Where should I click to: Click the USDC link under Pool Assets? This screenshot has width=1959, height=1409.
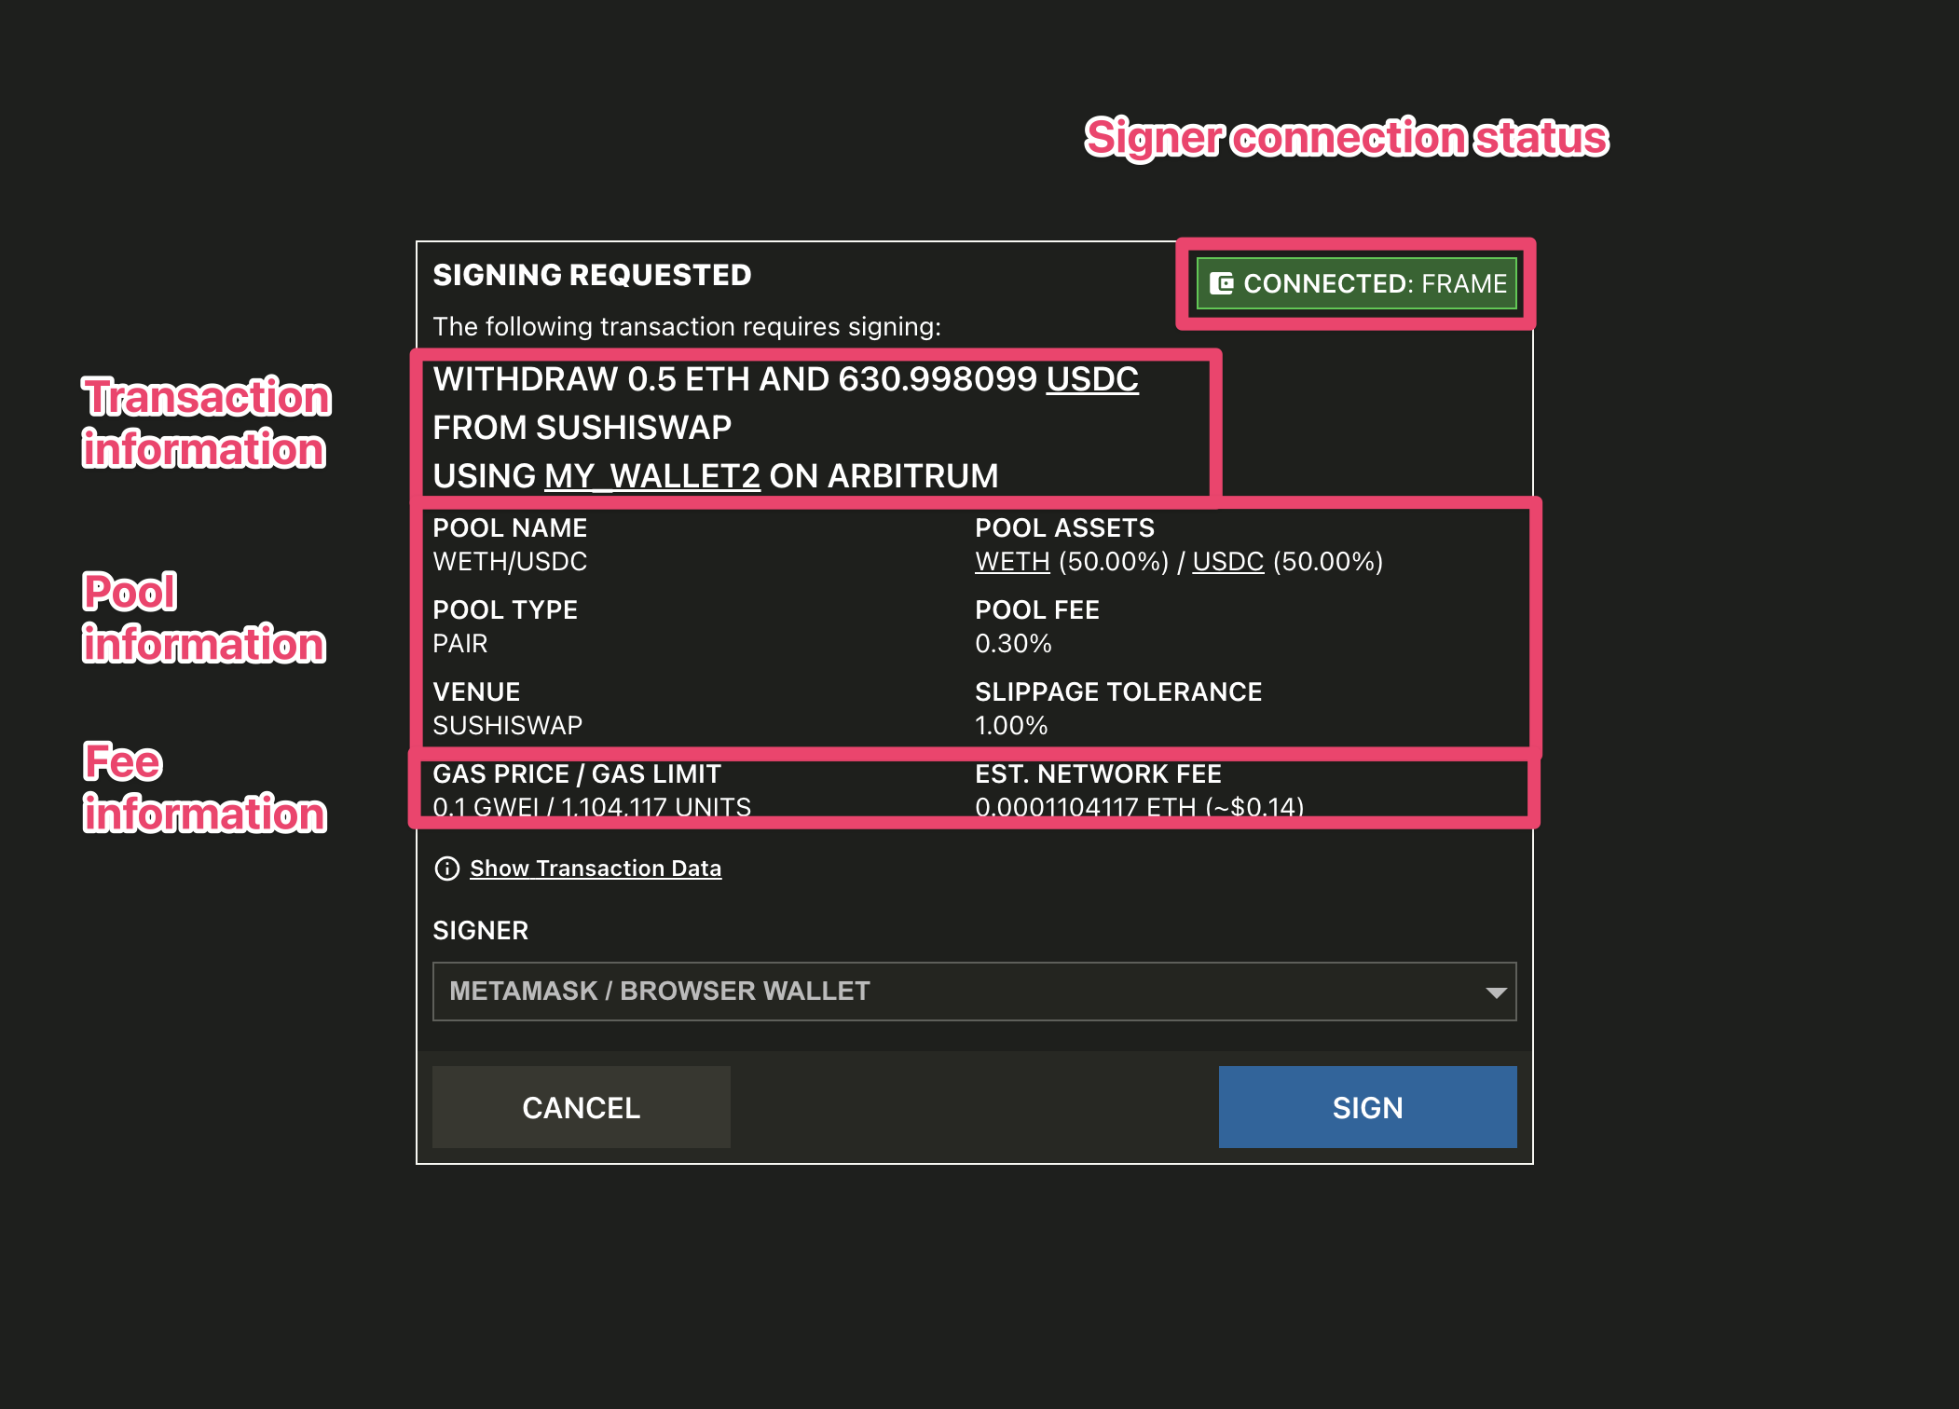pyautogui.click(x=1227, y=562)
